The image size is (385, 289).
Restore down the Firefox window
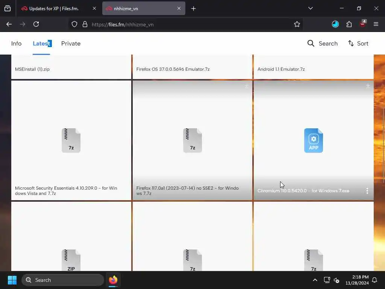[359, 8]
